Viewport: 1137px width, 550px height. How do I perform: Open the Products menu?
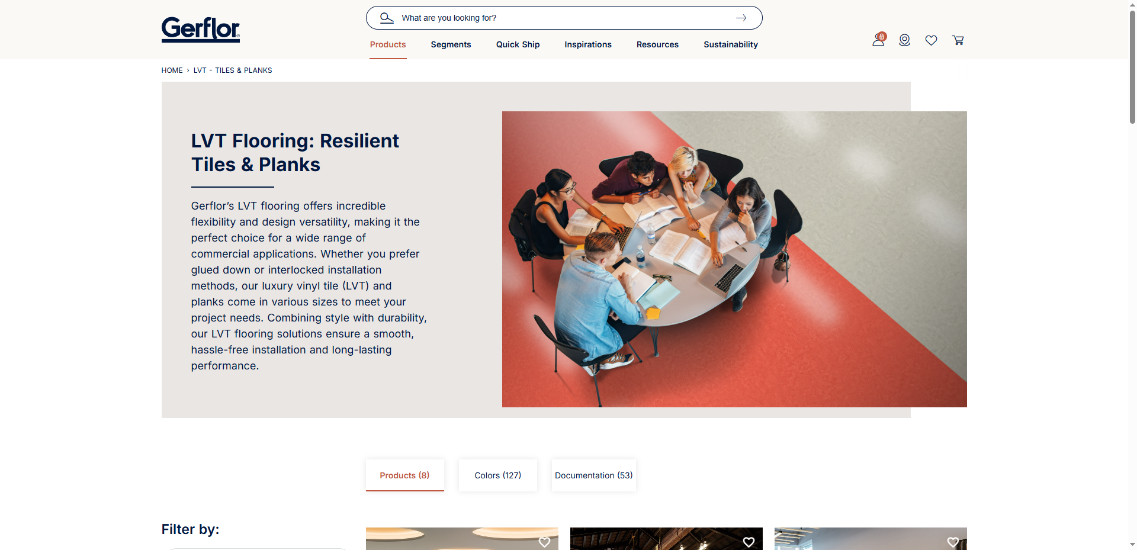coord(388,44)
